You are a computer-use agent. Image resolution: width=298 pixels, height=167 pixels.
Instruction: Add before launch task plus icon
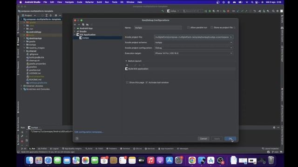click(x=127, y=65)
